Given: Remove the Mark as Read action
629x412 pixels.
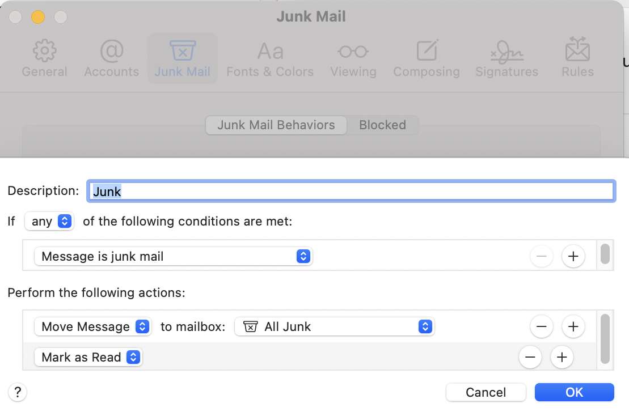Looking at the screenshot, I should (x=530, y=357).
